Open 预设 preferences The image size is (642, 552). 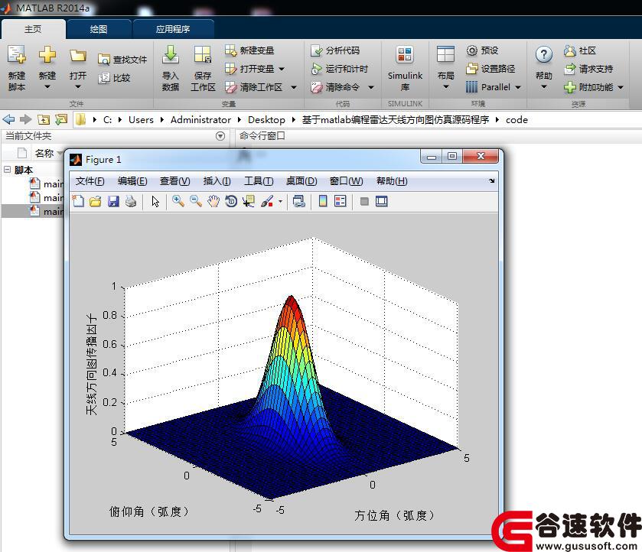click(x=482, y=50)
